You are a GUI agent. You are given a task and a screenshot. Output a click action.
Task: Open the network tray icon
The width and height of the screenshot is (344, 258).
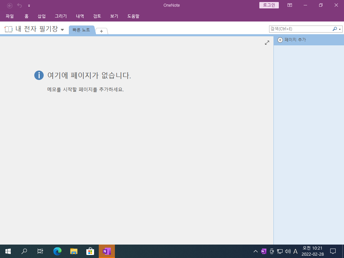click(280, 251)
